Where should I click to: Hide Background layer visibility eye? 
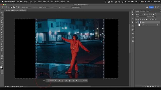(136, 25)
